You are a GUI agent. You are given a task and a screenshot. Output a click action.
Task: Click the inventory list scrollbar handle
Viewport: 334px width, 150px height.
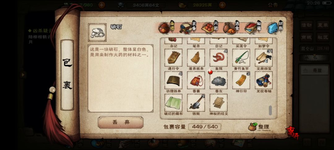pyautogui.click(x=270, y=110)
